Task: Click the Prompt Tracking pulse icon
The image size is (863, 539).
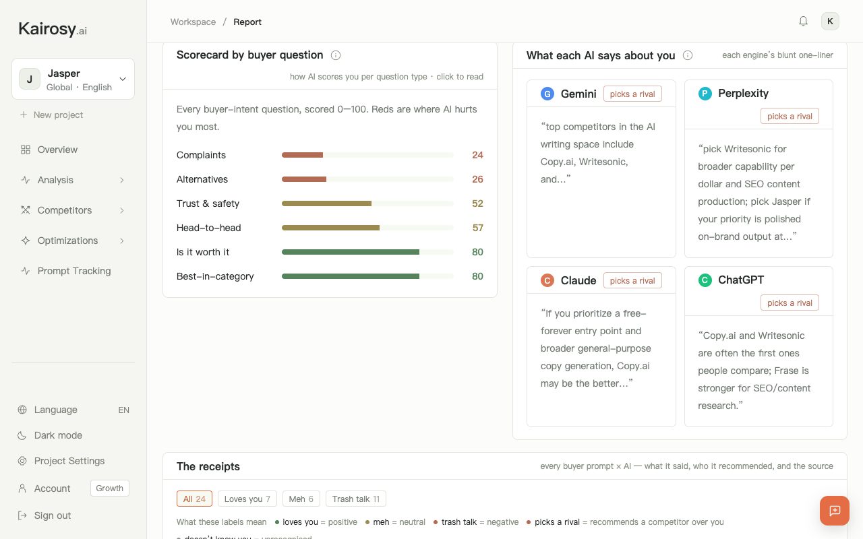Action: (x=26, y=271)
